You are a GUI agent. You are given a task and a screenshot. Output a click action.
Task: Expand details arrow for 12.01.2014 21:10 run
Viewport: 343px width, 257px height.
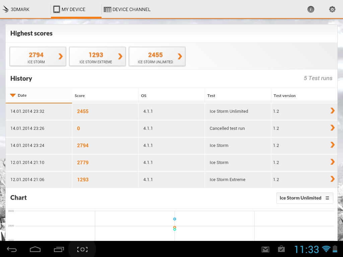tap(333, 162)
